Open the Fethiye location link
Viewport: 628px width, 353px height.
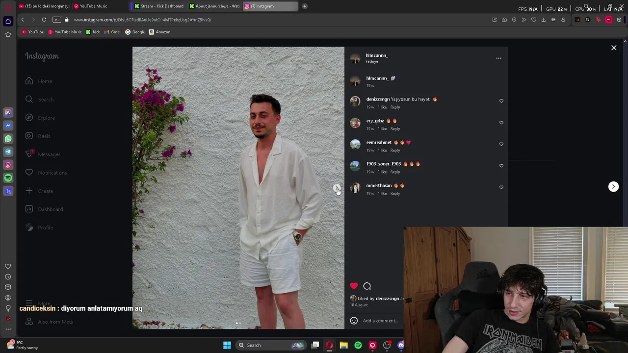[371, 62]
